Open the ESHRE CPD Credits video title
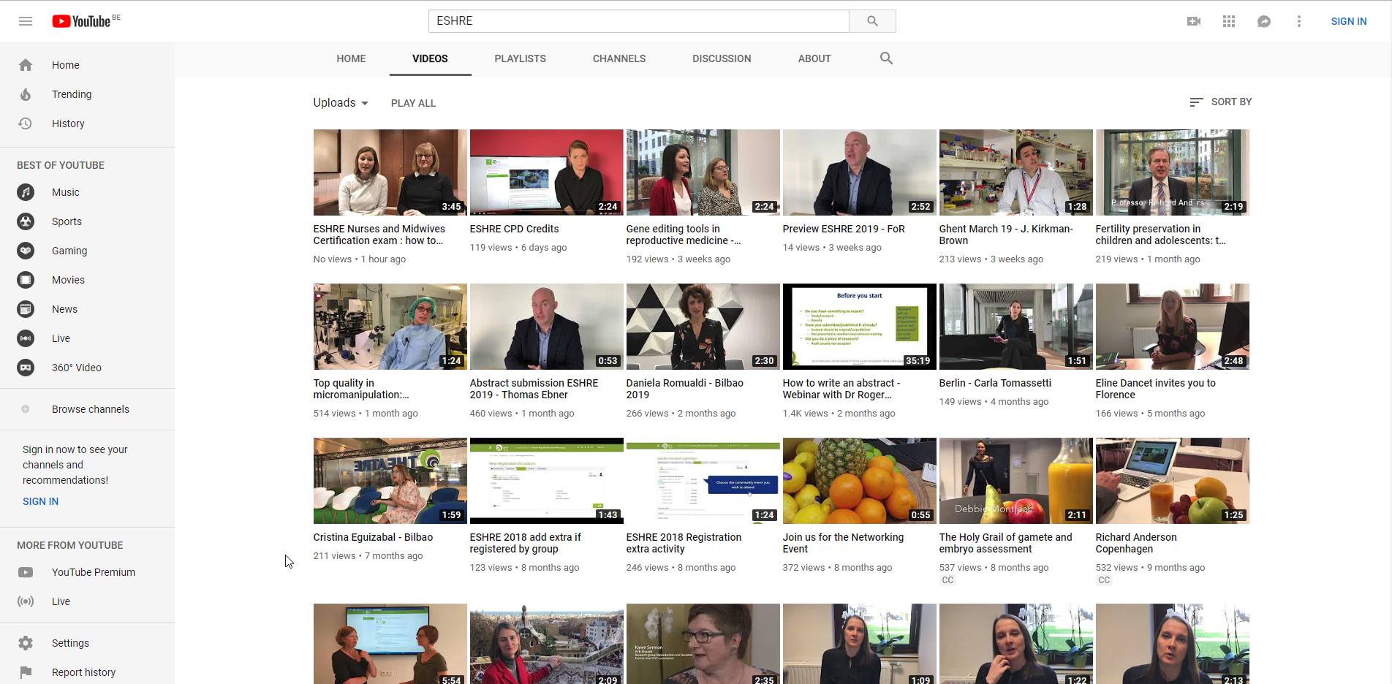 [514, 229]
